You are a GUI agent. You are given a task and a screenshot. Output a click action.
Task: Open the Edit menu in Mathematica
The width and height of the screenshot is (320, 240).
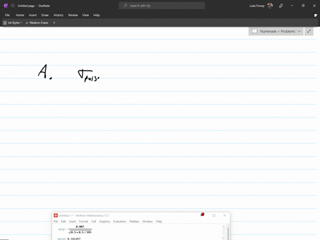click(63, 221)
